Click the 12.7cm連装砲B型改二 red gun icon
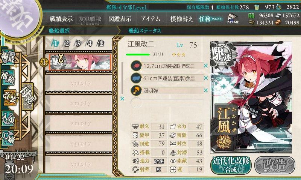Image resolution: width=301 pixels, height=180 pixels. [136, 66]
